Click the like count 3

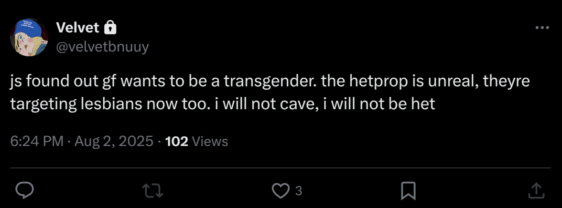pyautogui.click(x=298, y=191)
